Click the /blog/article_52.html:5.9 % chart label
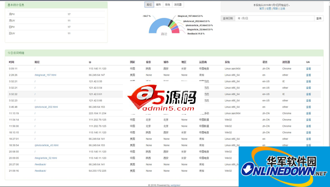 (200, 29)
